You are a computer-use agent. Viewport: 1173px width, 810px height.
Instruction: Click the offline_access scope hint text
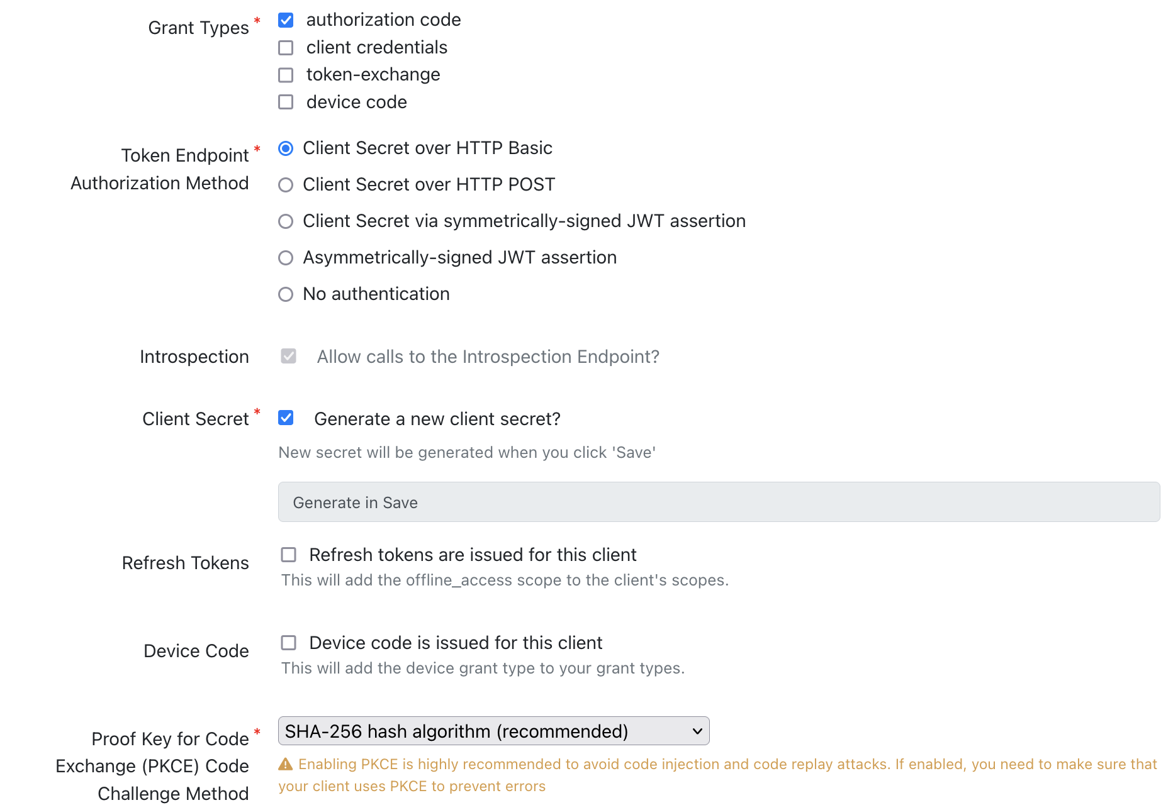[504, 580]
